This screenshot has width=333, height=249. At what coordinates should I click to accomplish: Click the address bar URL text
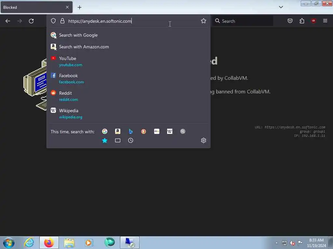(100, 21)
